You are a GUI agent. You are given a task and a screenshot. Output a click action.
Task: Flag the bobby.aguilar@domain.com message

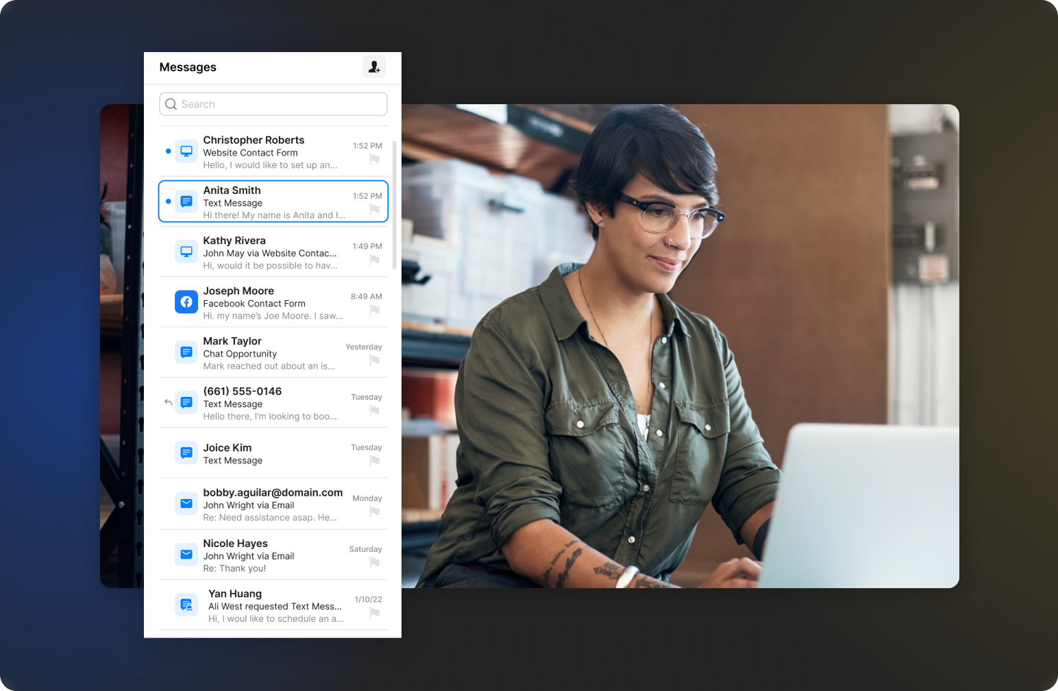375,511
